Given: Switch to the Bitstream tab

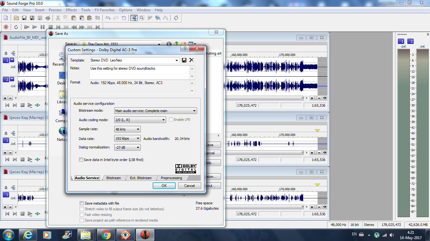Looking at the screenshot, I should click(x=113, y=178).
